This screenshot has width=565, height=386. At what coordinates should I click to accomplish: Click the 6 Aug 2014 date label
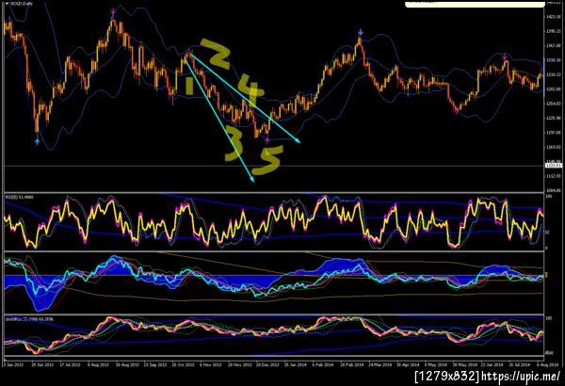547,364
